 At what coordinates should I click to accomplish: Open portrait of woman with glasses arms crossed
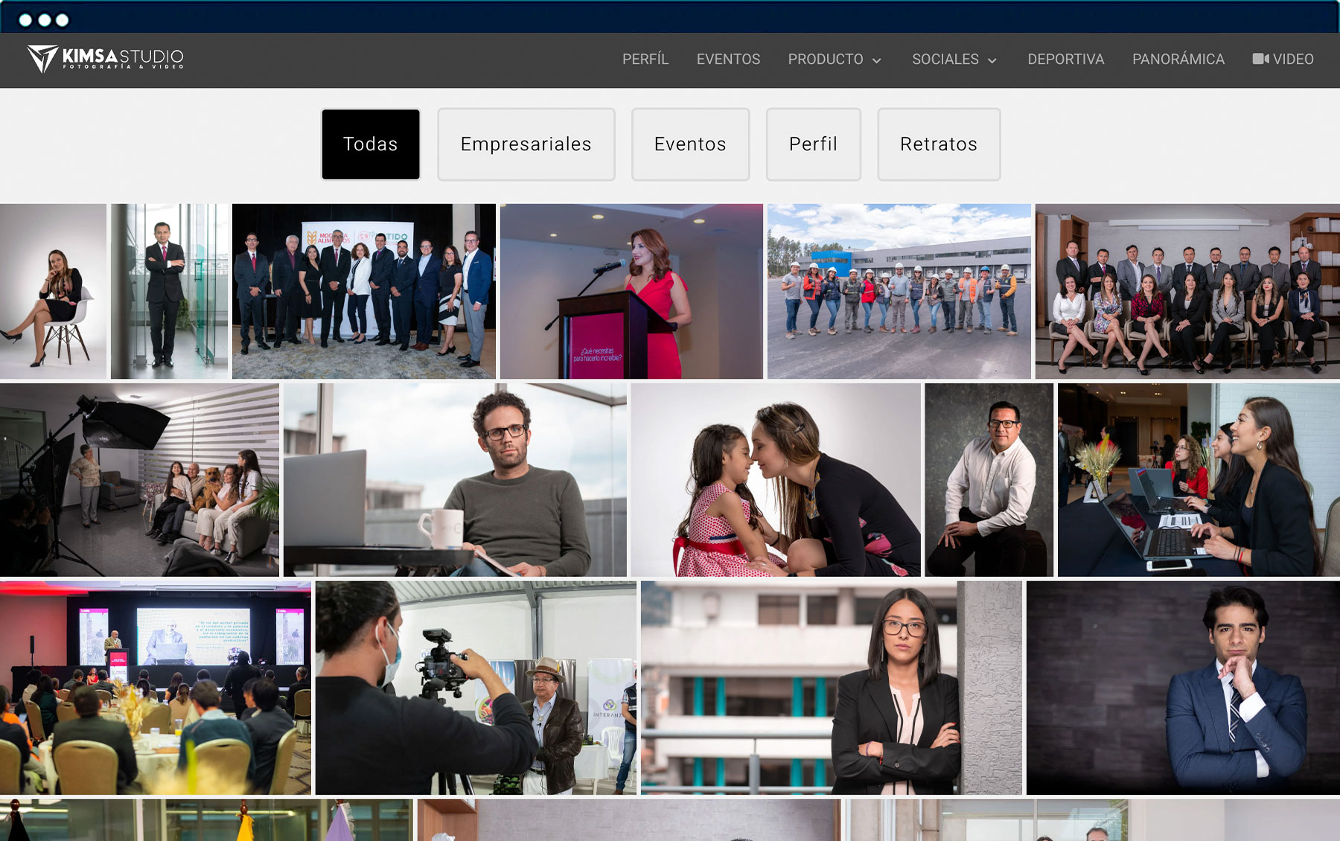coord(832,688)
